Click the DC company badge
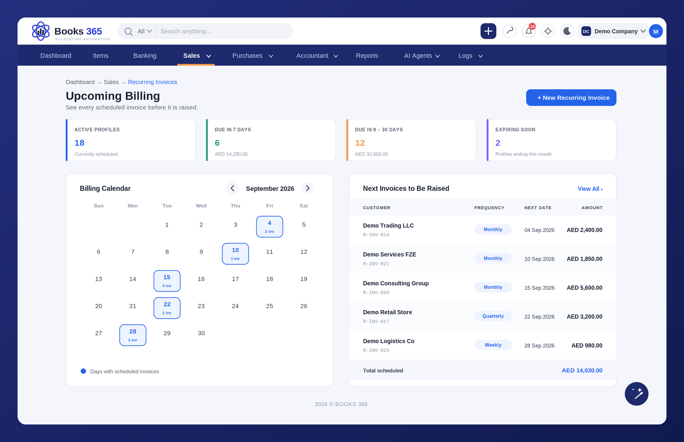This screenshot has width=684, height=442. pos(586,31)
